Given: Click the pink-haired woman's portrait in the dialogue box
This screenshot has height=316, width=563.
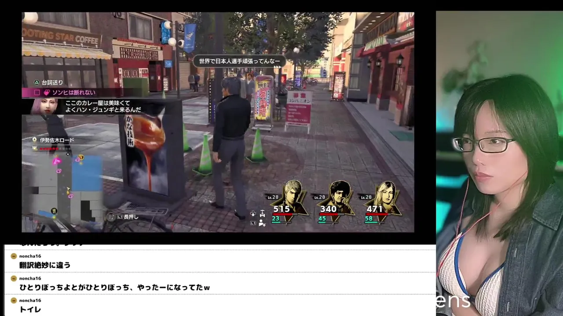Looking at the screenshot, I should (45, 106).
